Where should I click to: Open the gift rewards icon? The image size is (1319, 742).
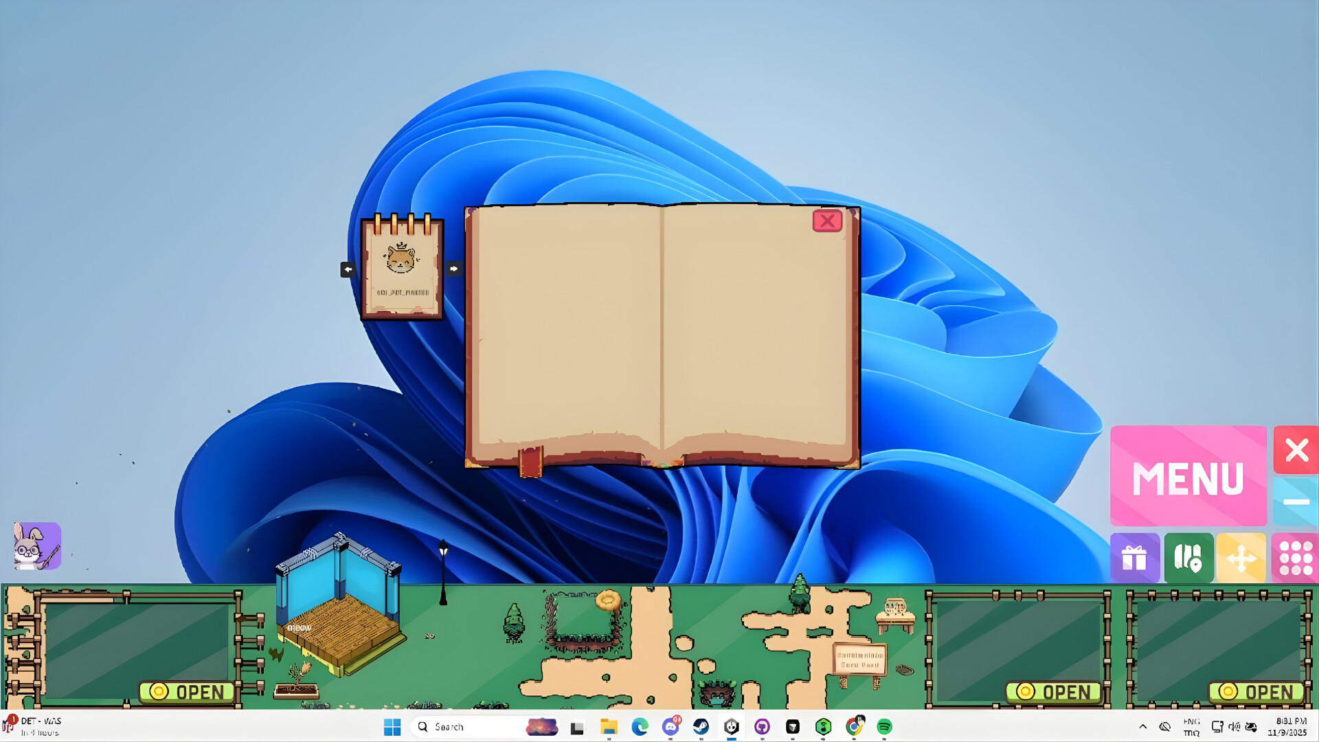1135,558
